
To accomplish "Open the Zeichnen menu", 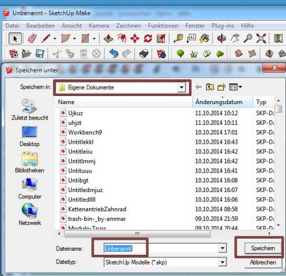I will (x=129, y=25).
